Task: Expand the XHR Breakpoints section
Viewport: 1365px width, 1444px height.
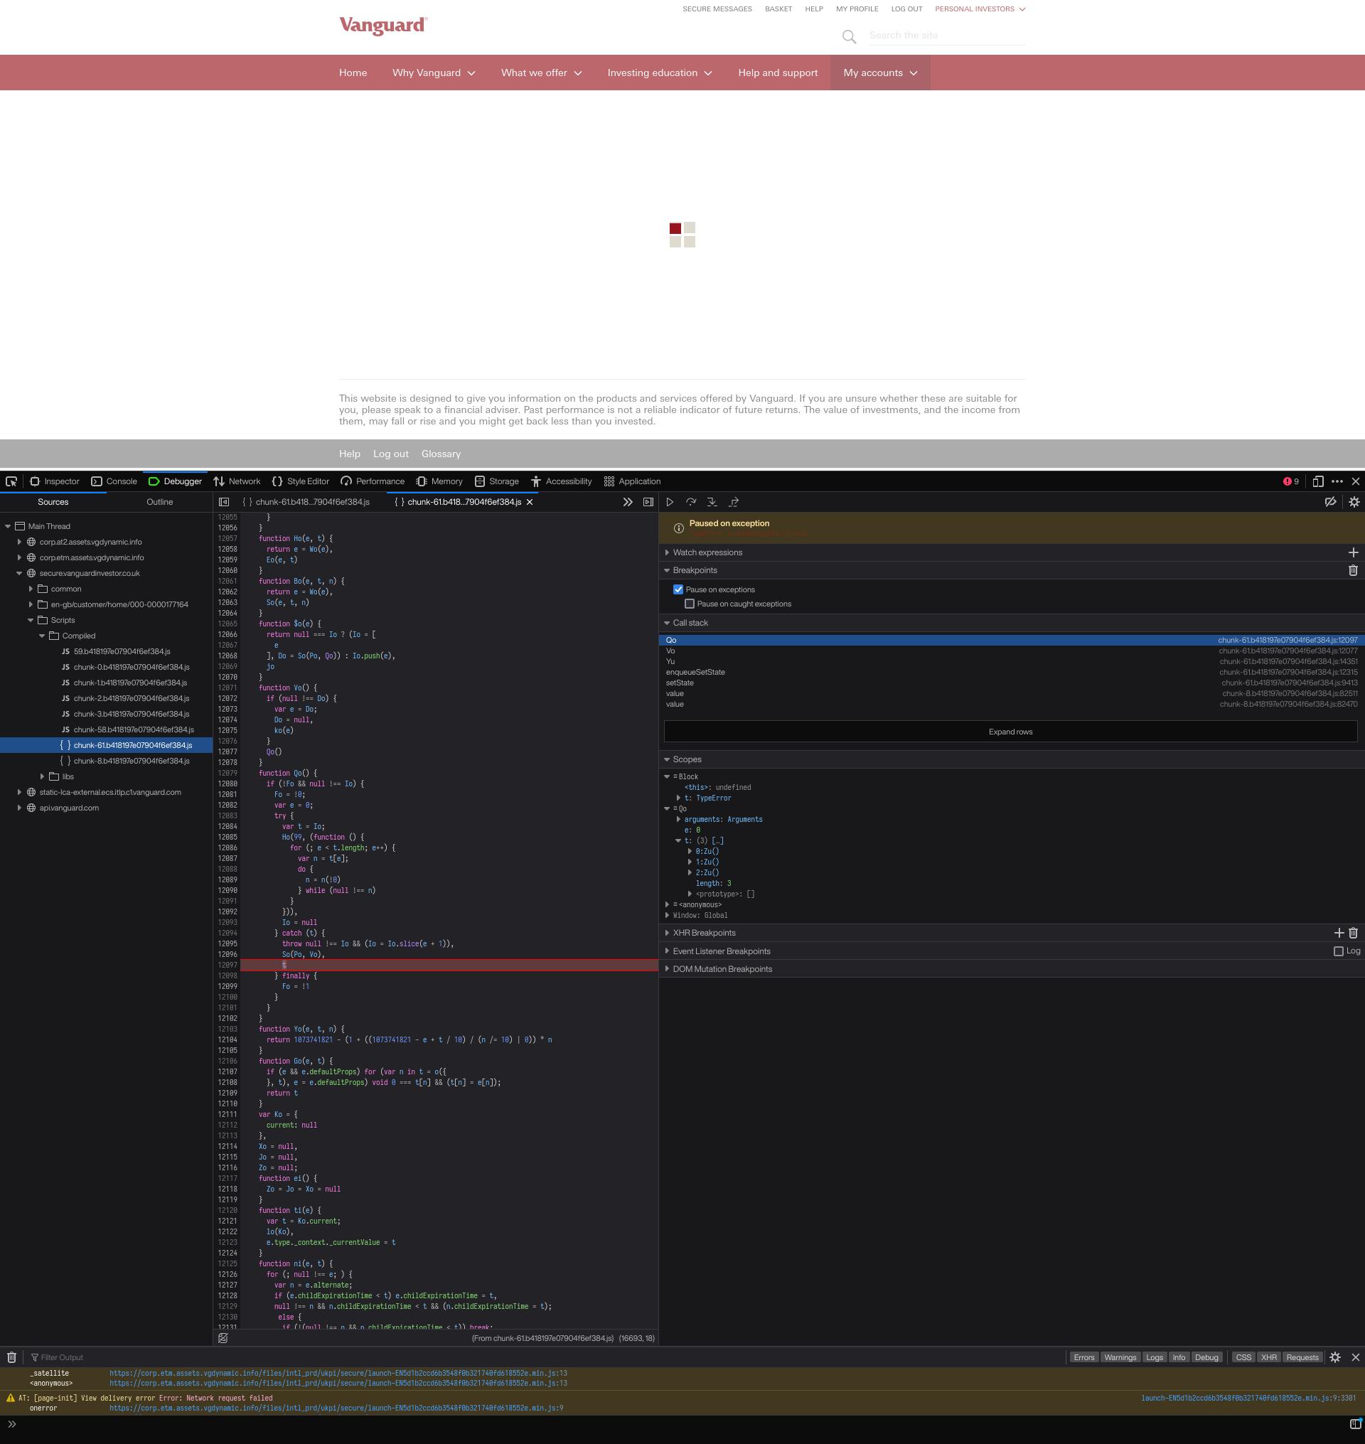Action: [666, 932]
